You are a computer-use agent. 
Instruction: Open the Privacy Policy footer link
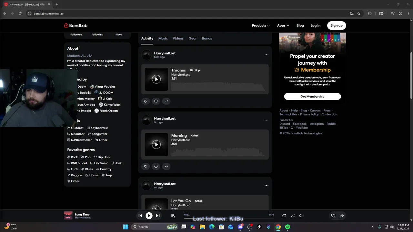[x=309, y=114]
